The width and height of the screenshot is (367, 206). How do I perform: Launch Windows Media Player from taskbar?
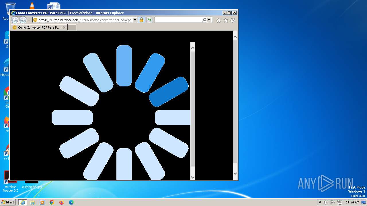point(42,202)
